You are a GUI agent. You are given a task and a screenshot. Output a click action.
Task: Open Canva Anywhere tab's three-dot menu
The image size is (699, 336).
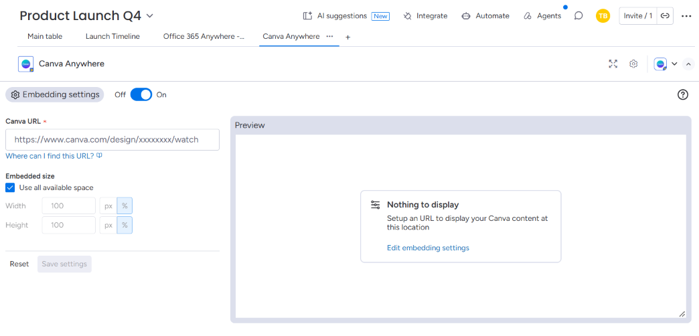[330, 37]
